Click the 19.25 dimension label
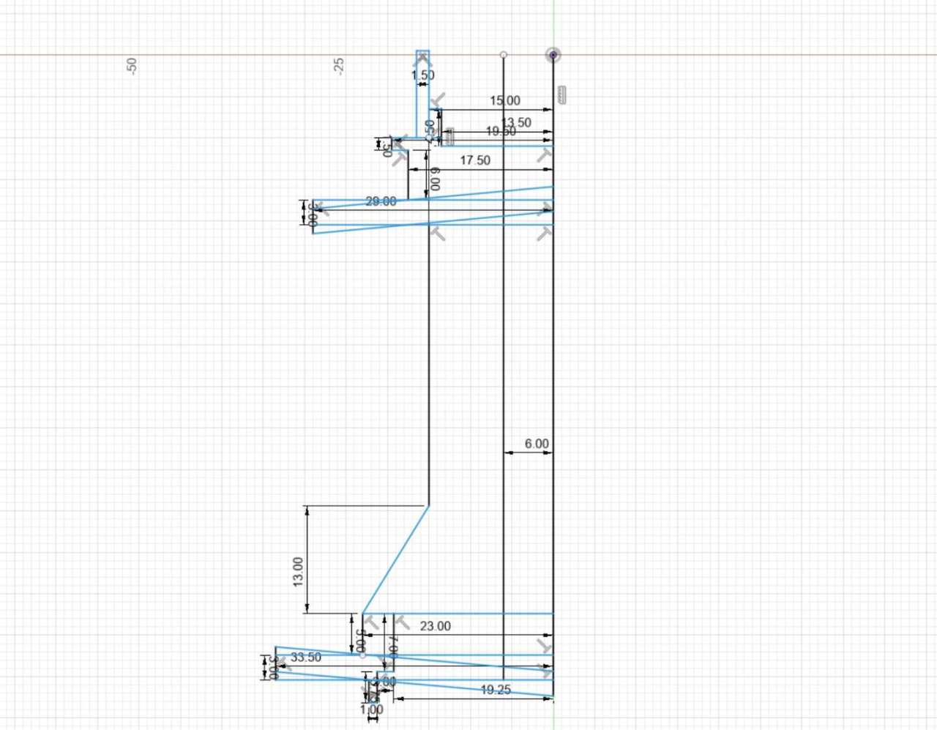 [496, 690]
